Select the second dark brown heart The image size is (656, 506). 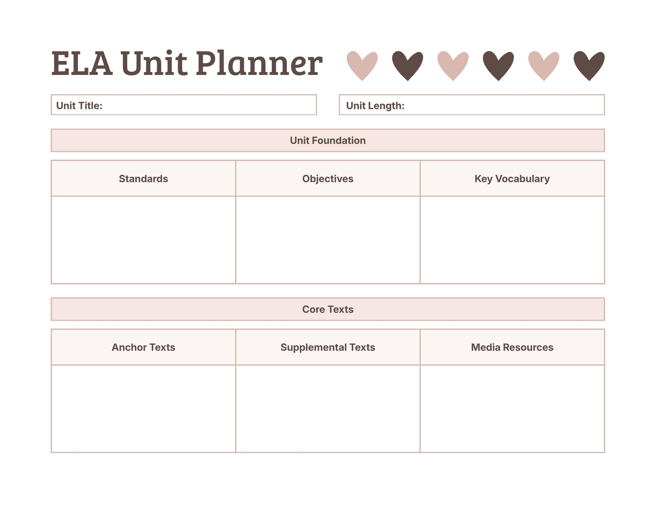pos(498,66)
